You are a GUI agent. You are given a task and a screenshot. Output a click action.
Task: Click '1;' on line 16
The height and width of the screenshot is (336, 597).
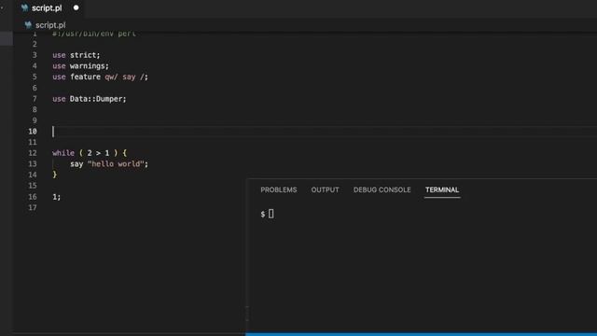click(x=57, y=197)
